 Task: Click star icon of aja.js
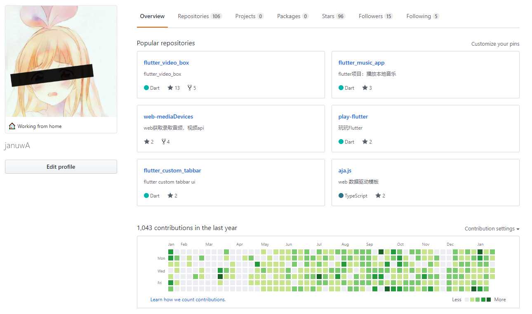(378, 195)
